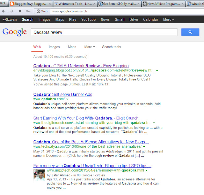Expand arrow beside www.qadabra.com URL

pos(67,99)
